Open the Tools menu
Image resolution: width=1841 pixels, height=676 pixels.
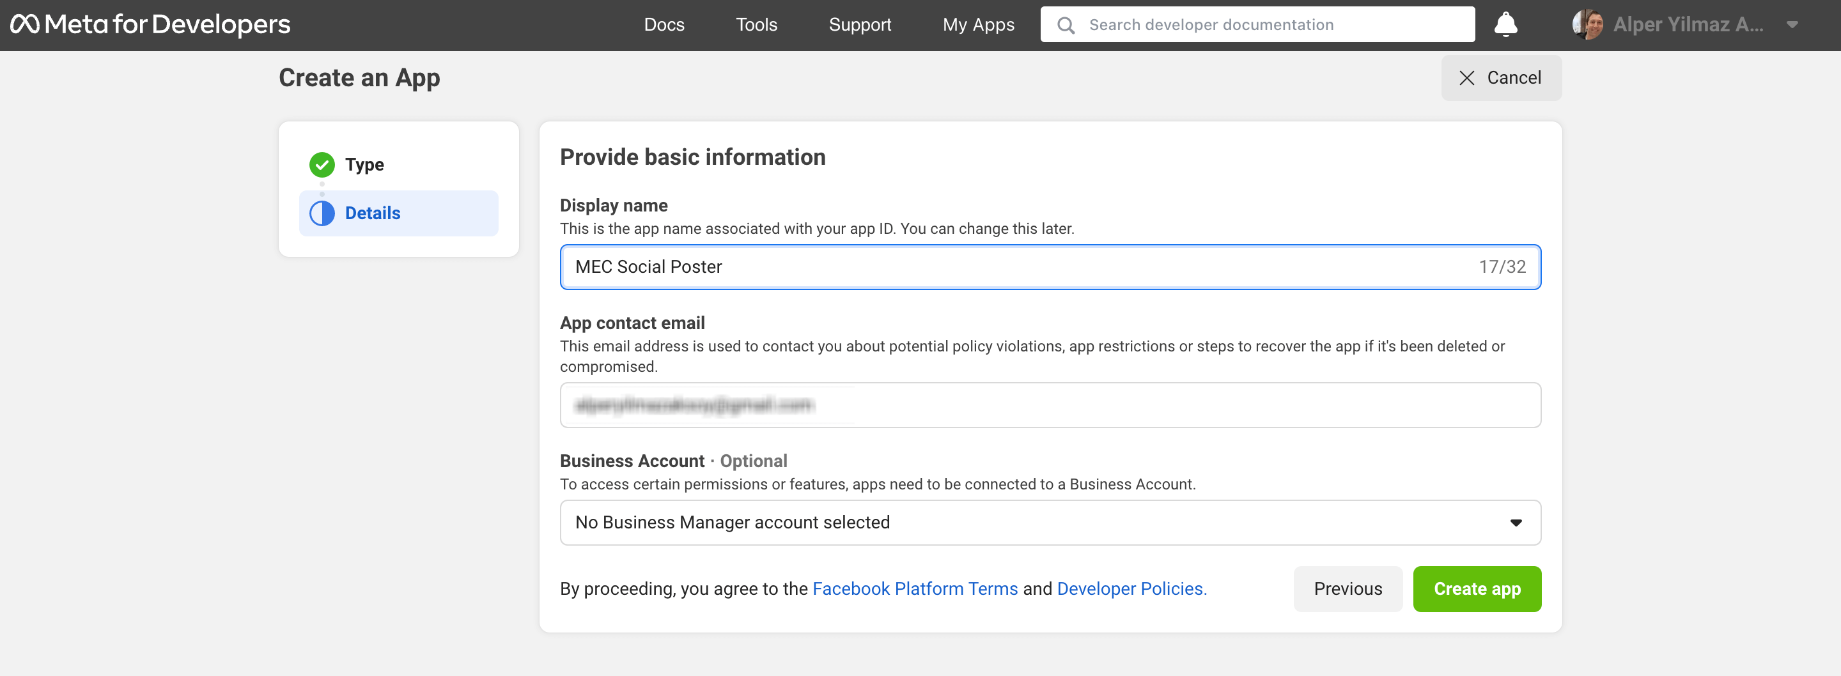(x=756, y=25)
